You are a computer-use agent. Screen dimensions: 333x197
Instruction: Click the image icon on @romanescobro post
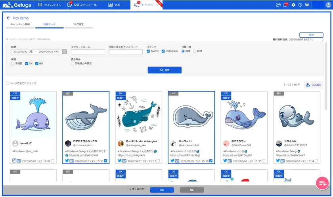72,161
